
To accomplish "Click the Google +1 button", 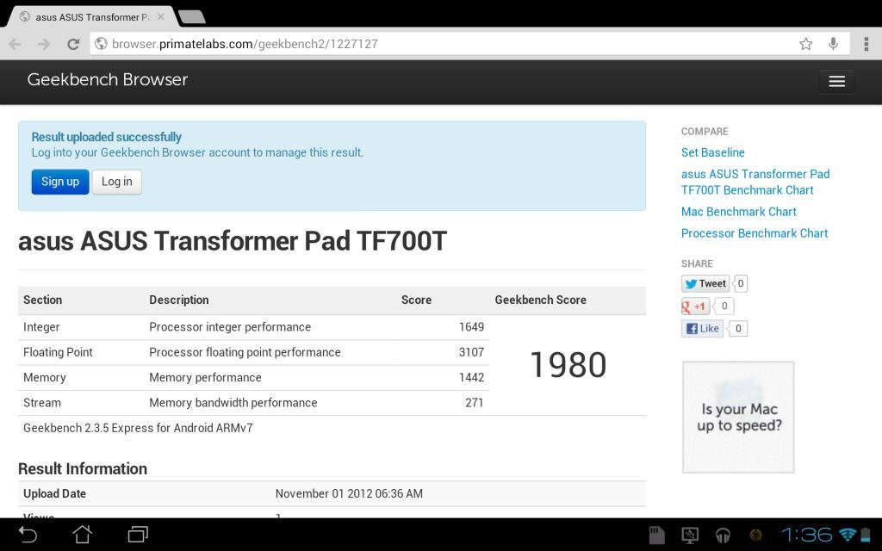I will tap(695, 306).
